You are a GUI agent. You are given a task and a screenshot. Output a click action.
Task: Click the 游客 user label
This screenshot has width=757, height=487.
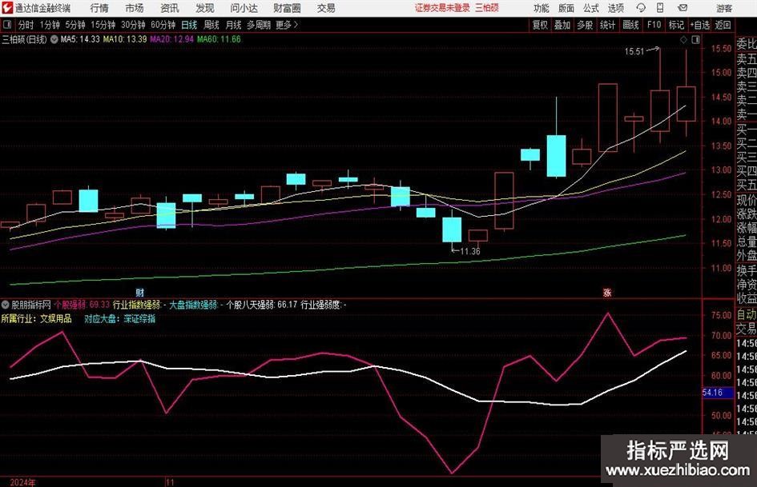724,8
